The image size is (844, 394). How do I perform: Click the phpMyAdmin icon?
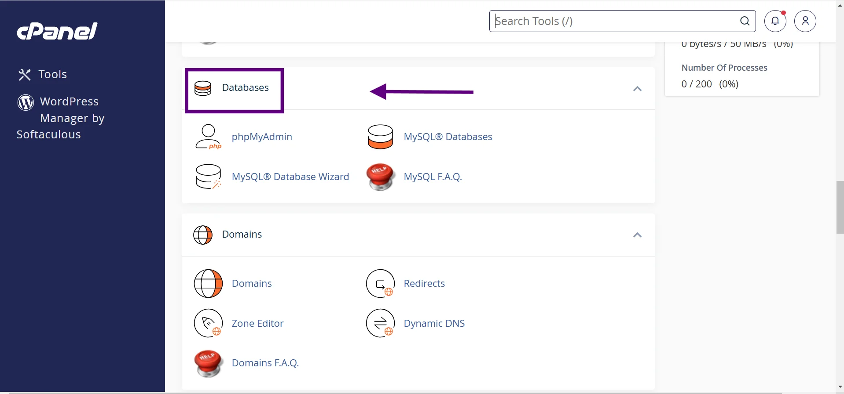click(x=208, y=137)
